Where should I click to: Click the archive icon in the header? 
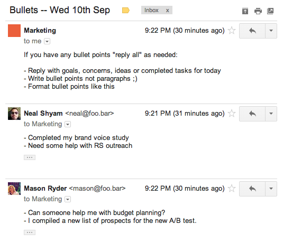(245, 11)
